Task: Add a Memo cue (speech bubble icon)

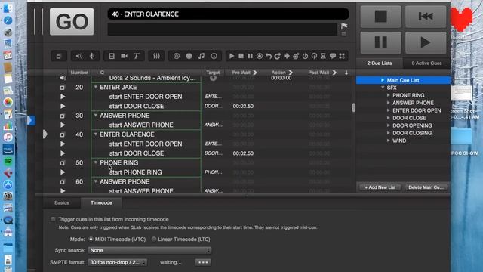Action: (x=333, y=56)
